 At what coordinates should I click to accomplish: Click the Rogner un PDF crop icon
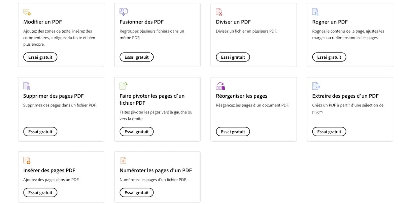[x=315, y=12]
